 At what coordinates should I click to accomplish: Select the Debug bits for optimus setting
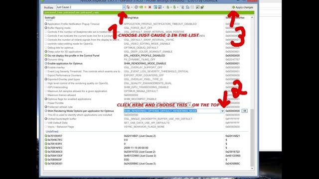[x=60, y=48]
